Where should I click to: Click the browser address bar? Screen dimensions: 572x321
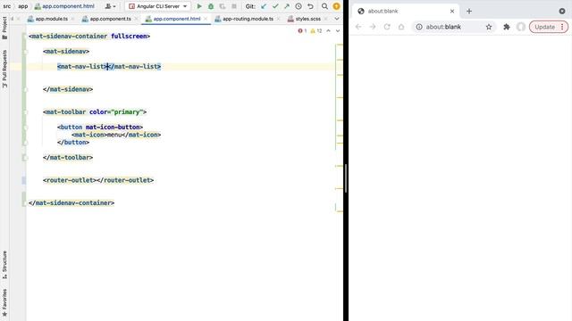click(454, 27)
